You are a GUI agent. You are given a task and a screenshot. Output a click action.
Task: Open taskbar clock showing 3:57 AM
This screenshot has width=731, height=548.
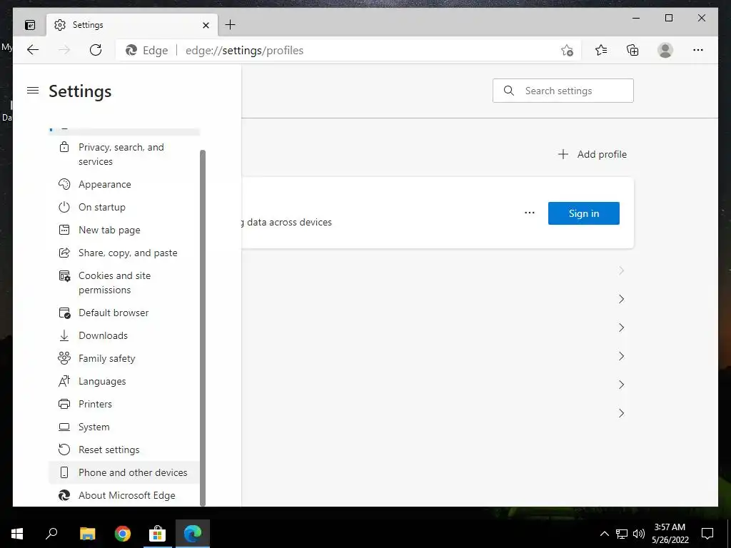coord(670,534)
